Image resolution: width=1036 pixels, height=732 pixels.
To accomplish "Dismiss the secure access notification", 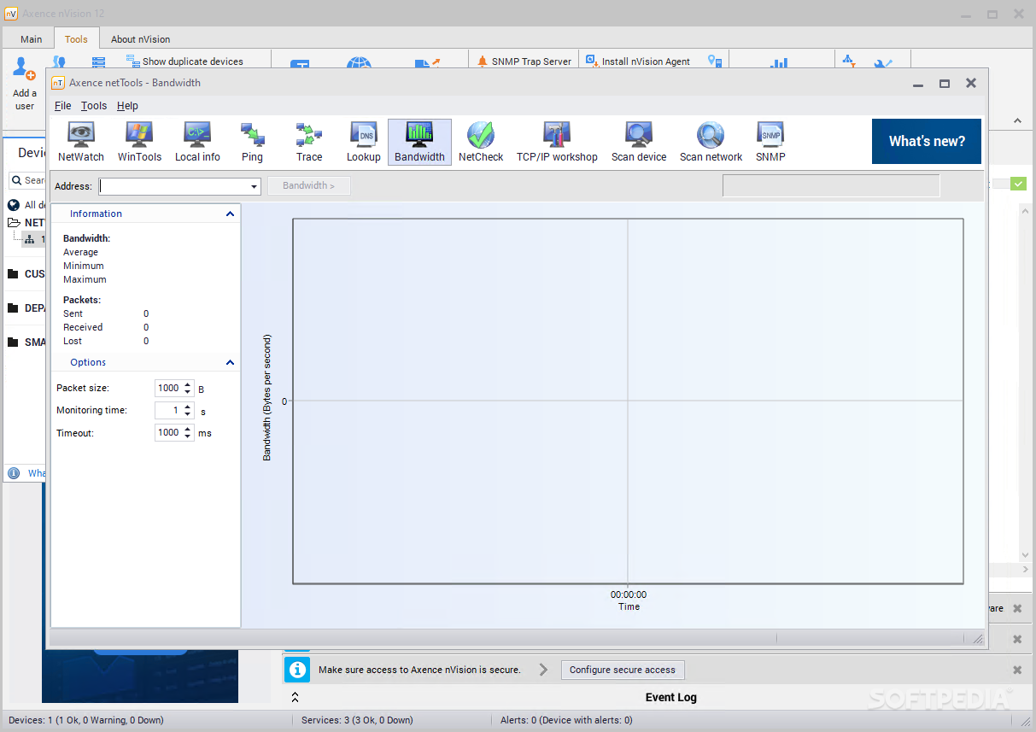I will click(x=1017, y=670).
